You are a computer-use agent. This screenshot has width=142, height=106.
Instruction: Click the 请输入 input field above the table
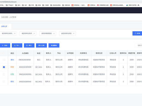point(138,45)
